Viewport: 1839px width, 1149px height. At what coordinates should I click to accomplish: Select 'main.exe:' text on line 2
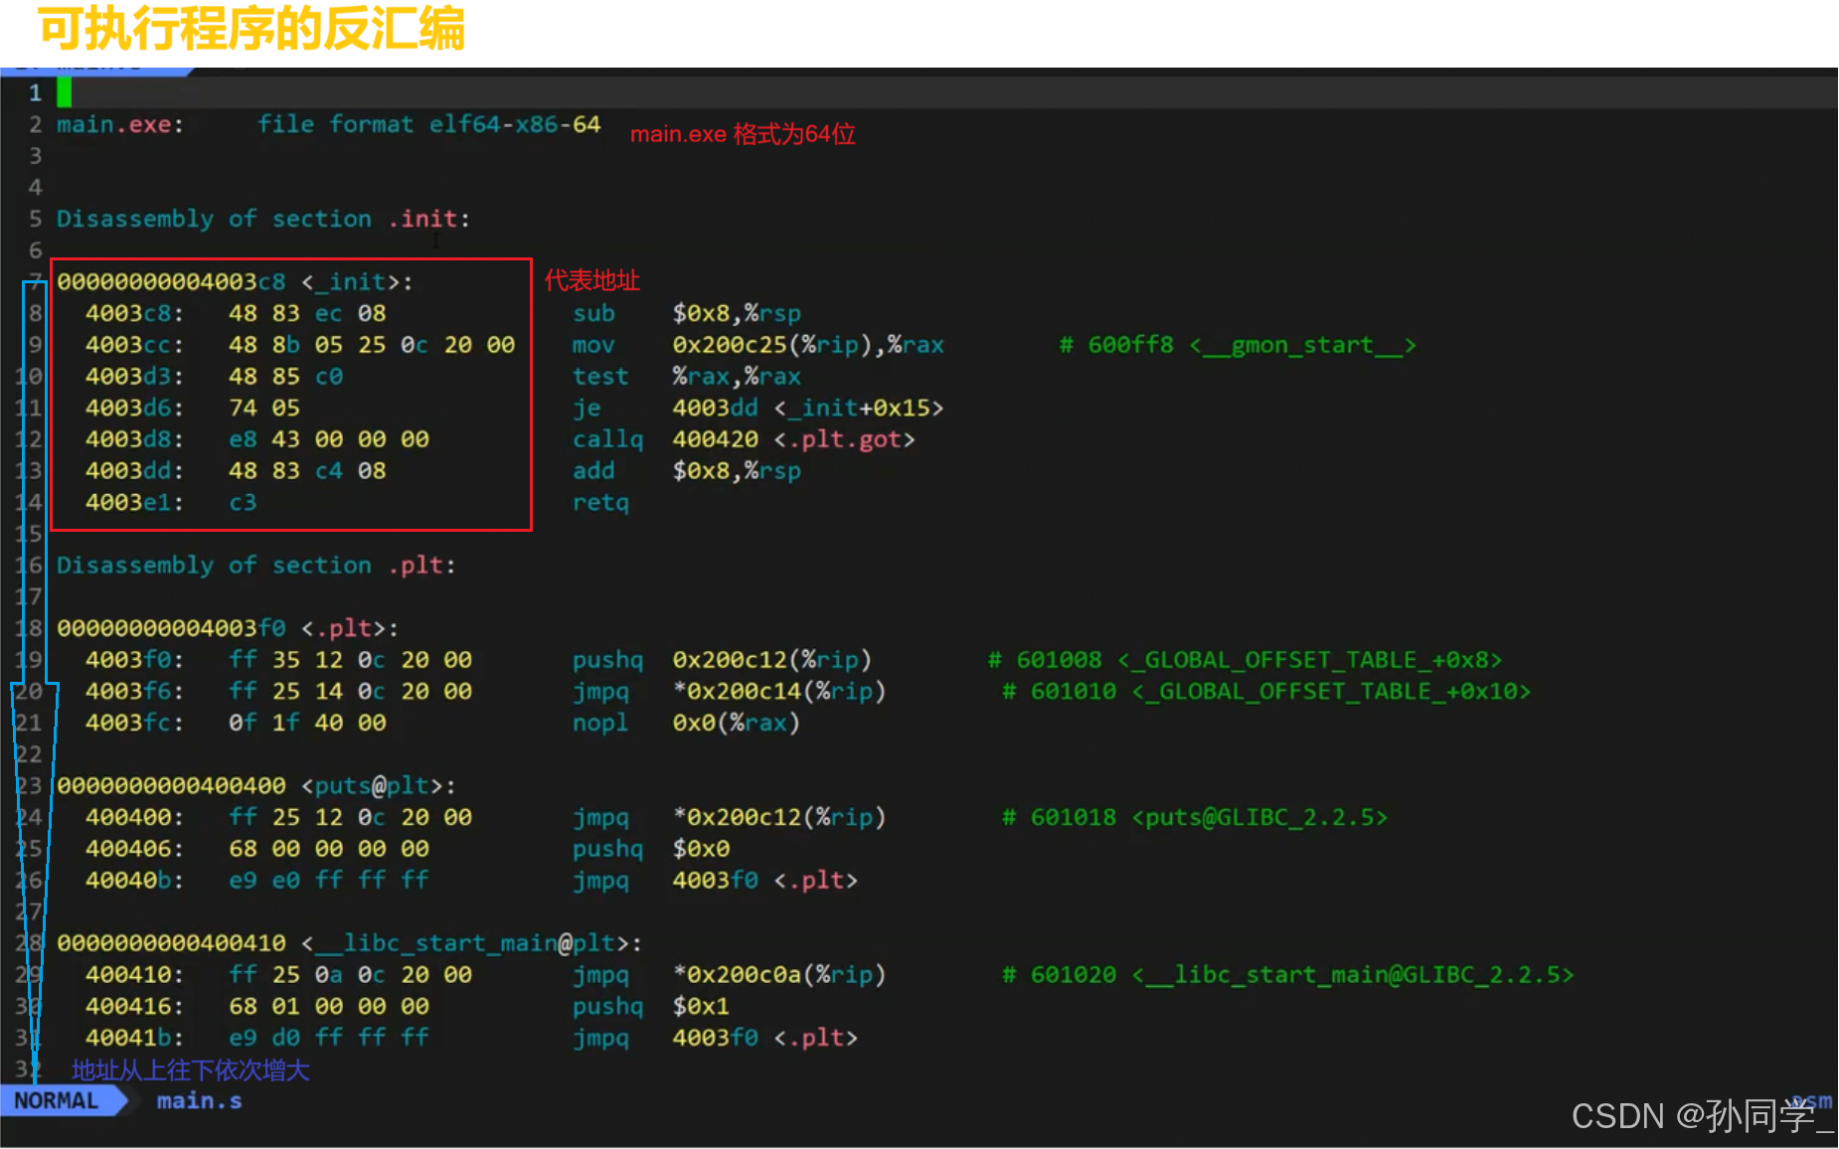(120, 124)
